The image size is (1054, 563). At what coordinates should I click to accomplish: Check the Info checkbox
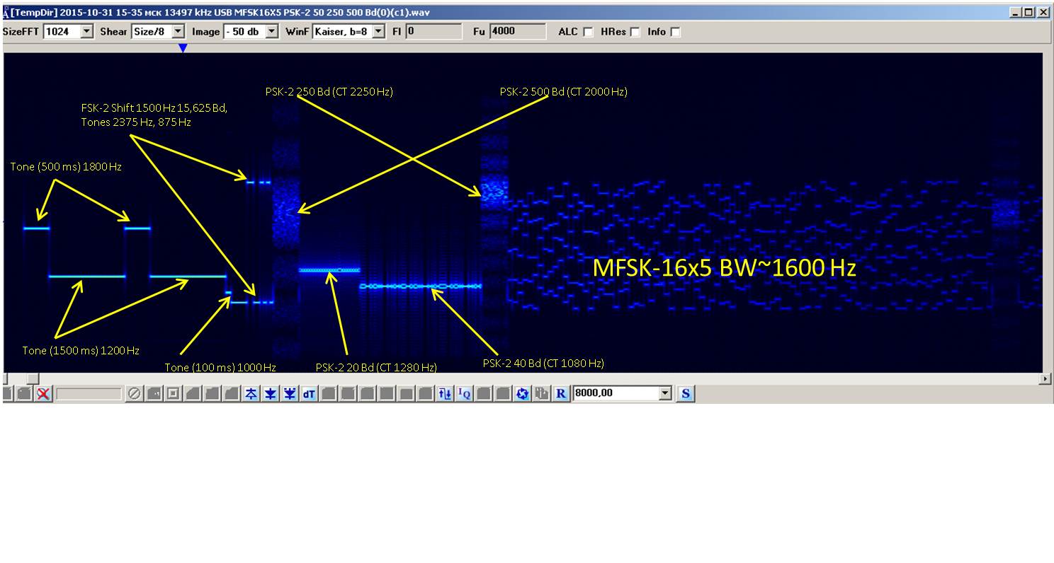(x=675, y=32)
